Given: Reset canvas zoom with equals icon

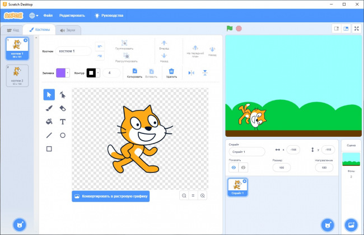Looking at the screenshot, I should [193, 196].
